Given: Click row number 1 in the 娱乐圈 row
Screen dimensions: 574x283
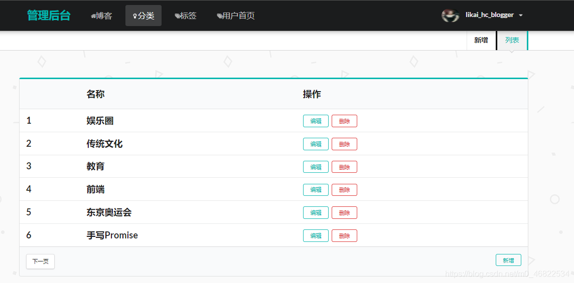Looking at the screenshot, I should (29, 121).
